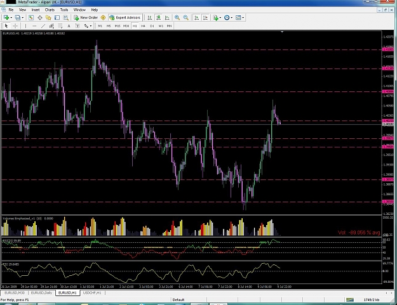Open the Strategy Tester magnifier icon

click(66, 18)
